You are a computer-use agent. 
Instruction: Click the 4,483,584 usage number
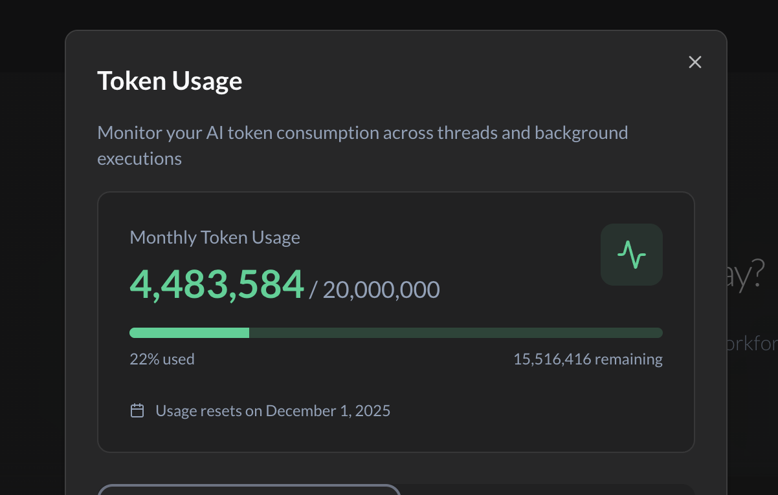217,284
